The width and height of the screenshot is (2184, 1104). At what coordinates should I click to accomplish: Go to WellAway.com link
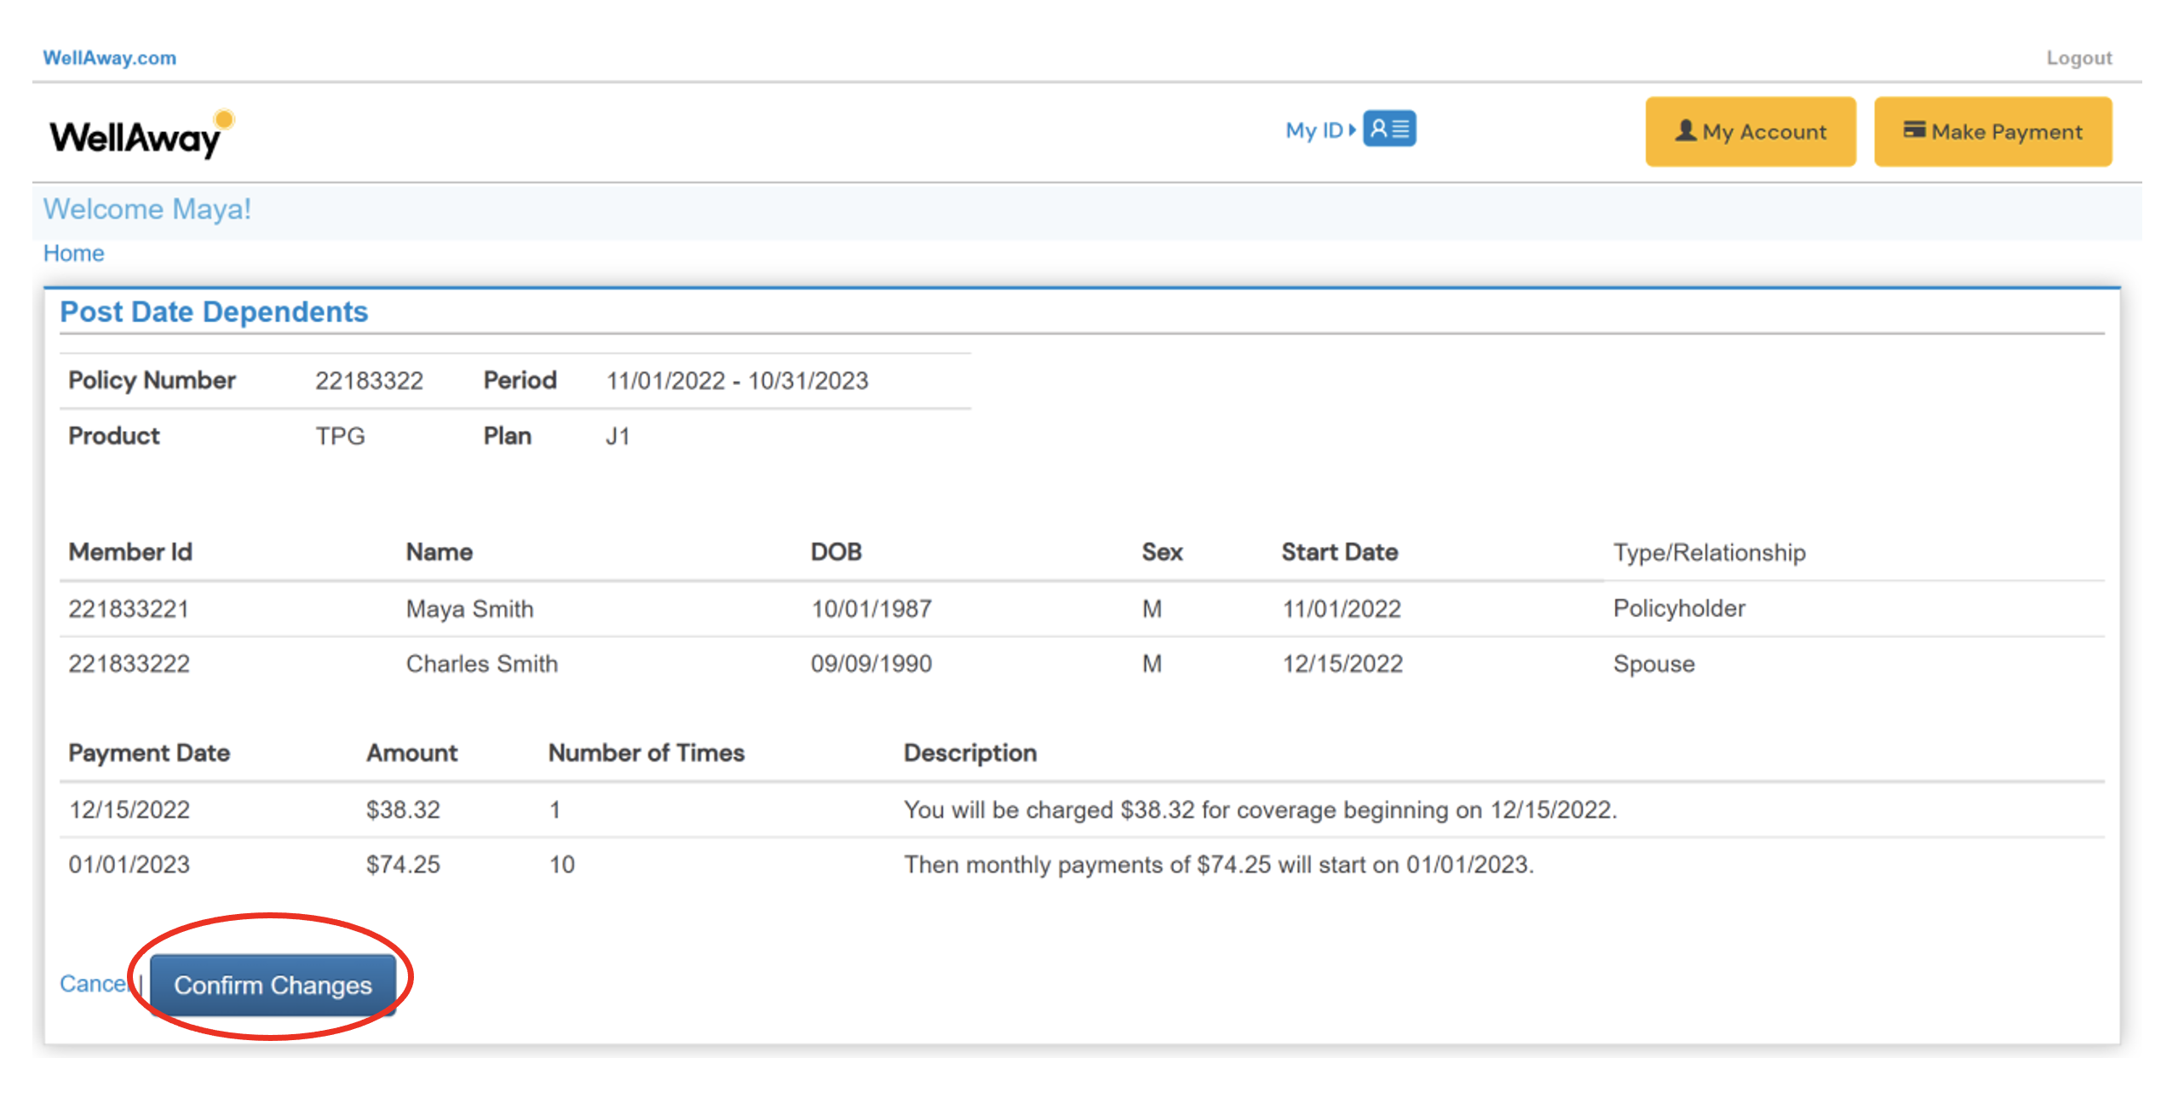(x=110, y=58)
